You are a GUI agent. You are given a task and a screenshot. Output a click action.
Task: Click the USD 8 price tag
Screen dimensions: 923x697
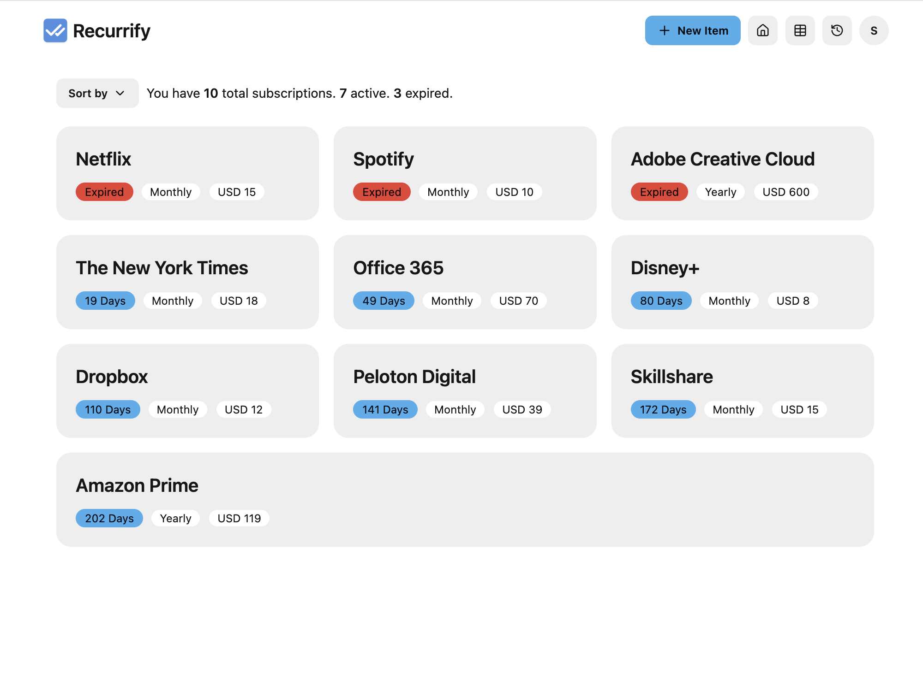(x=793, y=301)
